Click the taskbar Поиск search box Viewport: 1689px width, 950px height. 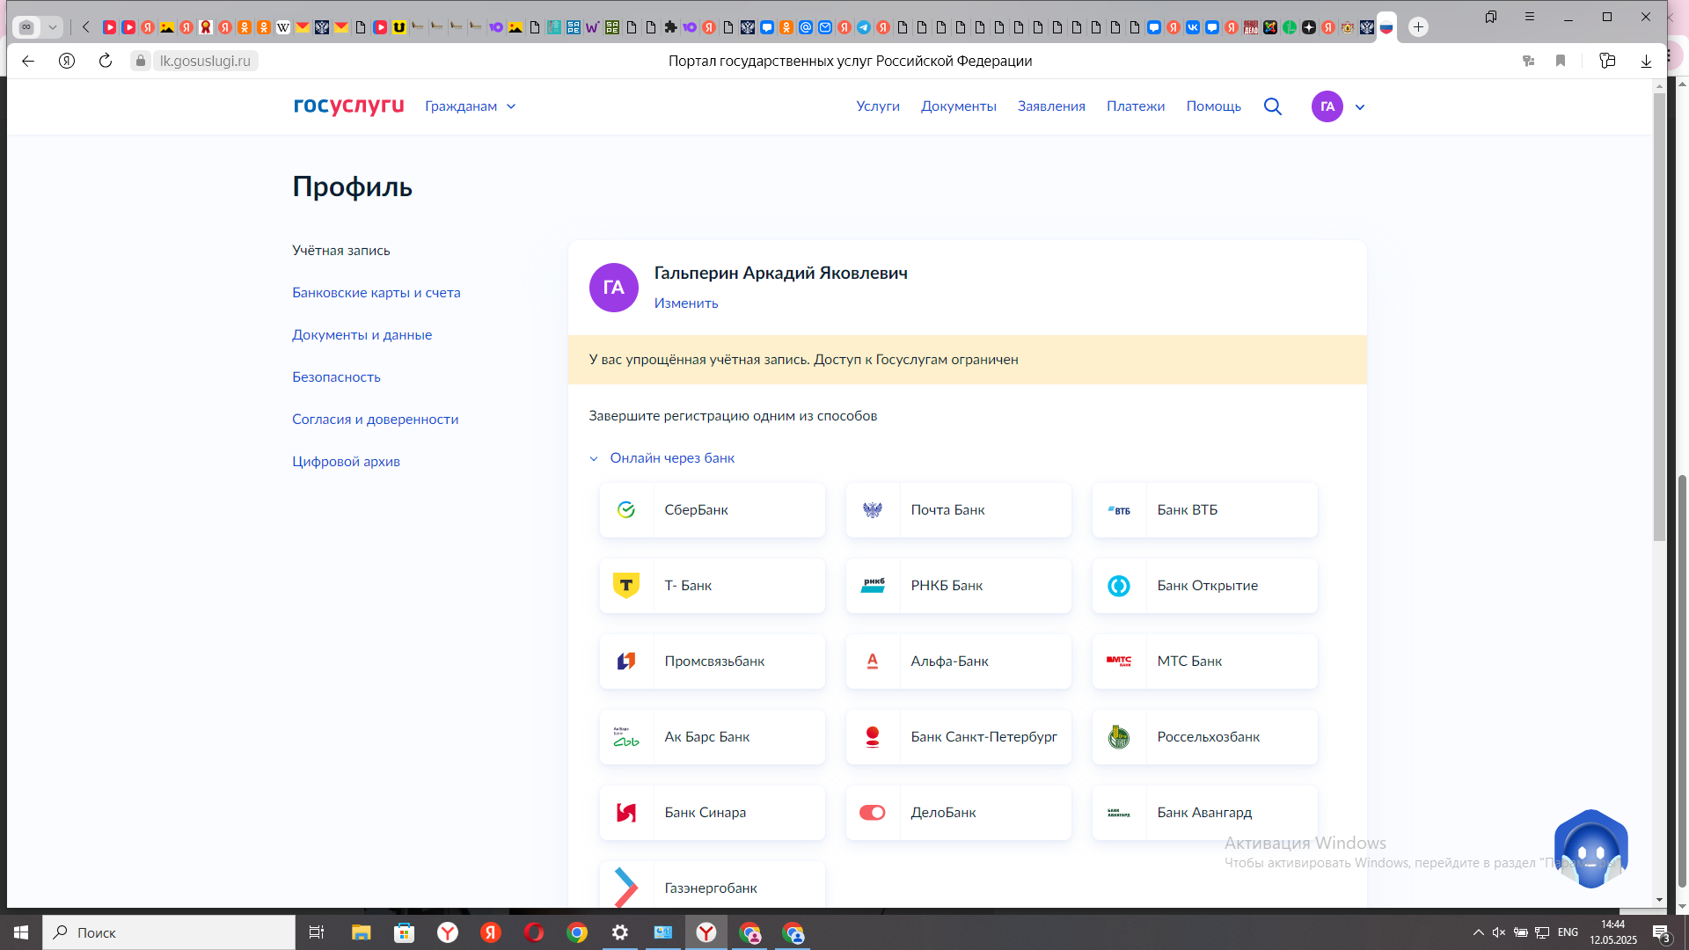pos(169,932)
